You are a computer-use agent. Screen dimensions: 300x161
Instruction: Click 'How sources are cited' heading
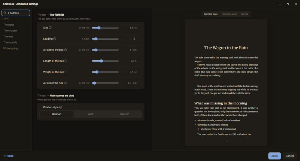point(62,95)
